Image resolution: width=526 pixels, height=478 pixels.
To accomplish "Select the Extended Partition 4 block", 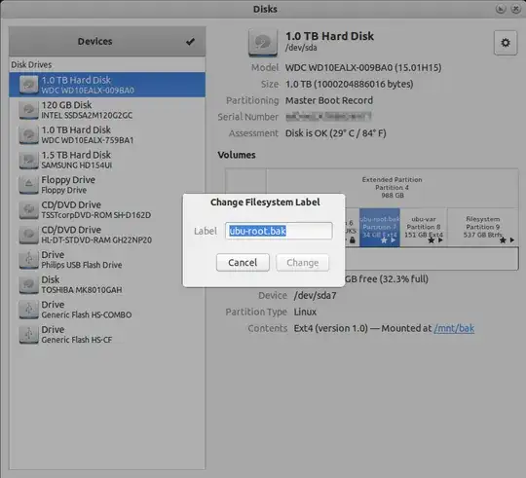I will [393, 188].
